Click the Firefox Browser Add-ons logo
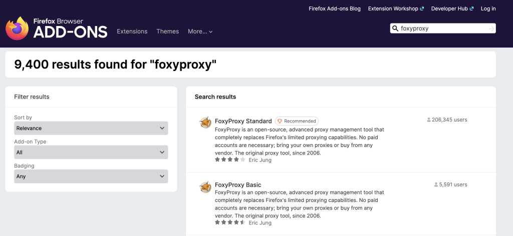The image size is (513, 236). coord(56,28)
